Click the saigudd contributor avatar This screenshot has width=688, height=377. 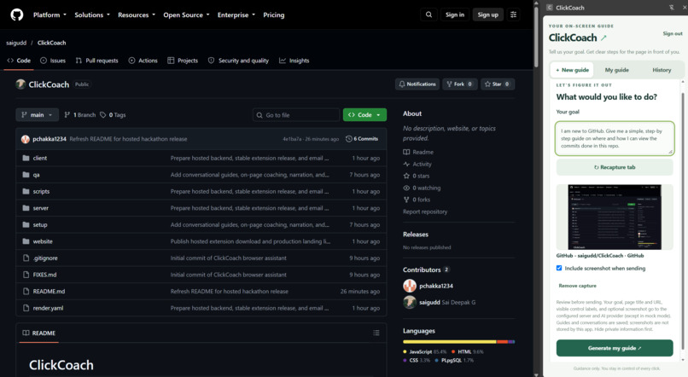point(410,302)
